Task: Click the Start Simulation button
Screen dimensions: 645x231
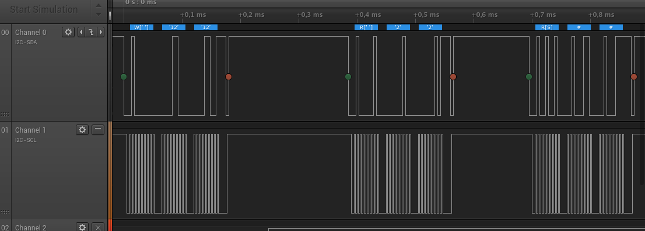Action: [x=44, y=9]
